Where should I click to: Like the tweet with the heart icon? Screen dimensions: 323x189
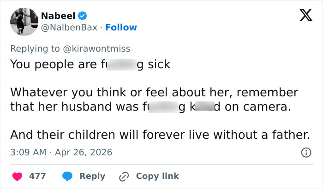click(x=17, y=176)
